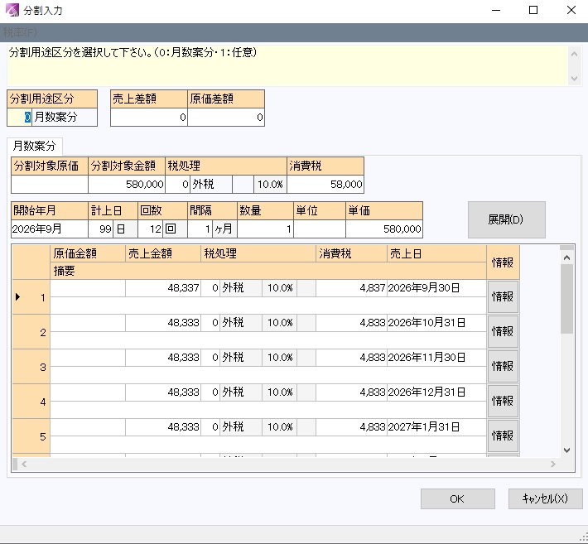This screenshot has width=588, height=544.
Task: Open 情報 button for row 1
Action: point(503,297)
